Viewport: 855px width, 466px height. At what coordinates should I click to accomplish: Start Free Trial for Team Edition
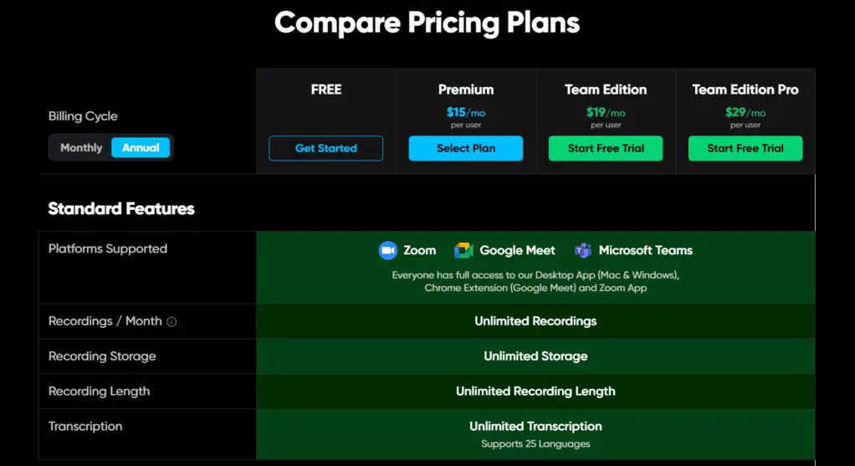pyautogui.click(x=606, y=148)
